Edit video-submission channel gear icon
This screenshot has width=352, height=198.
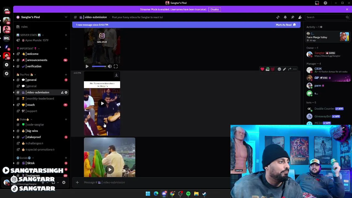click(66, 92)
